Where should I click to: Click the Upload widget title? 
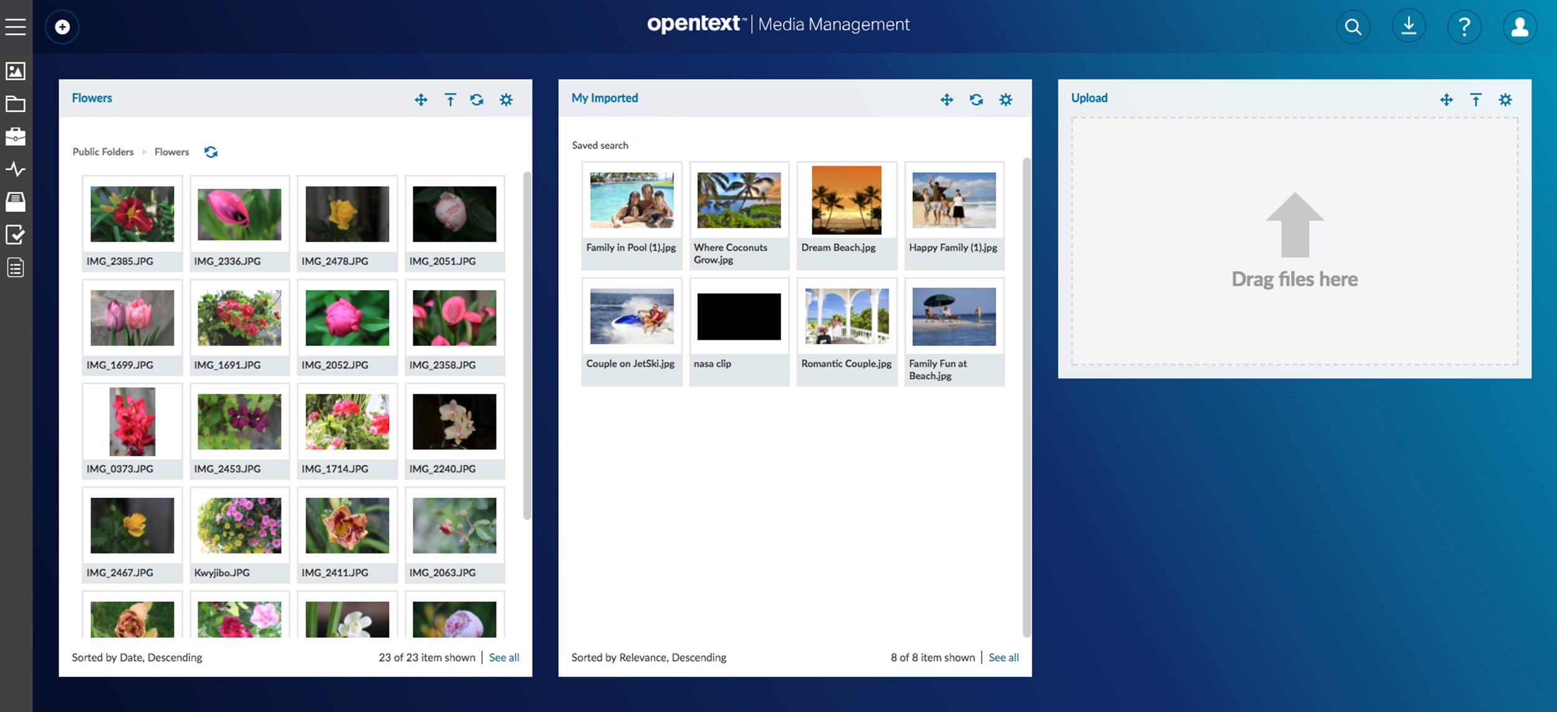(1089, 98)
